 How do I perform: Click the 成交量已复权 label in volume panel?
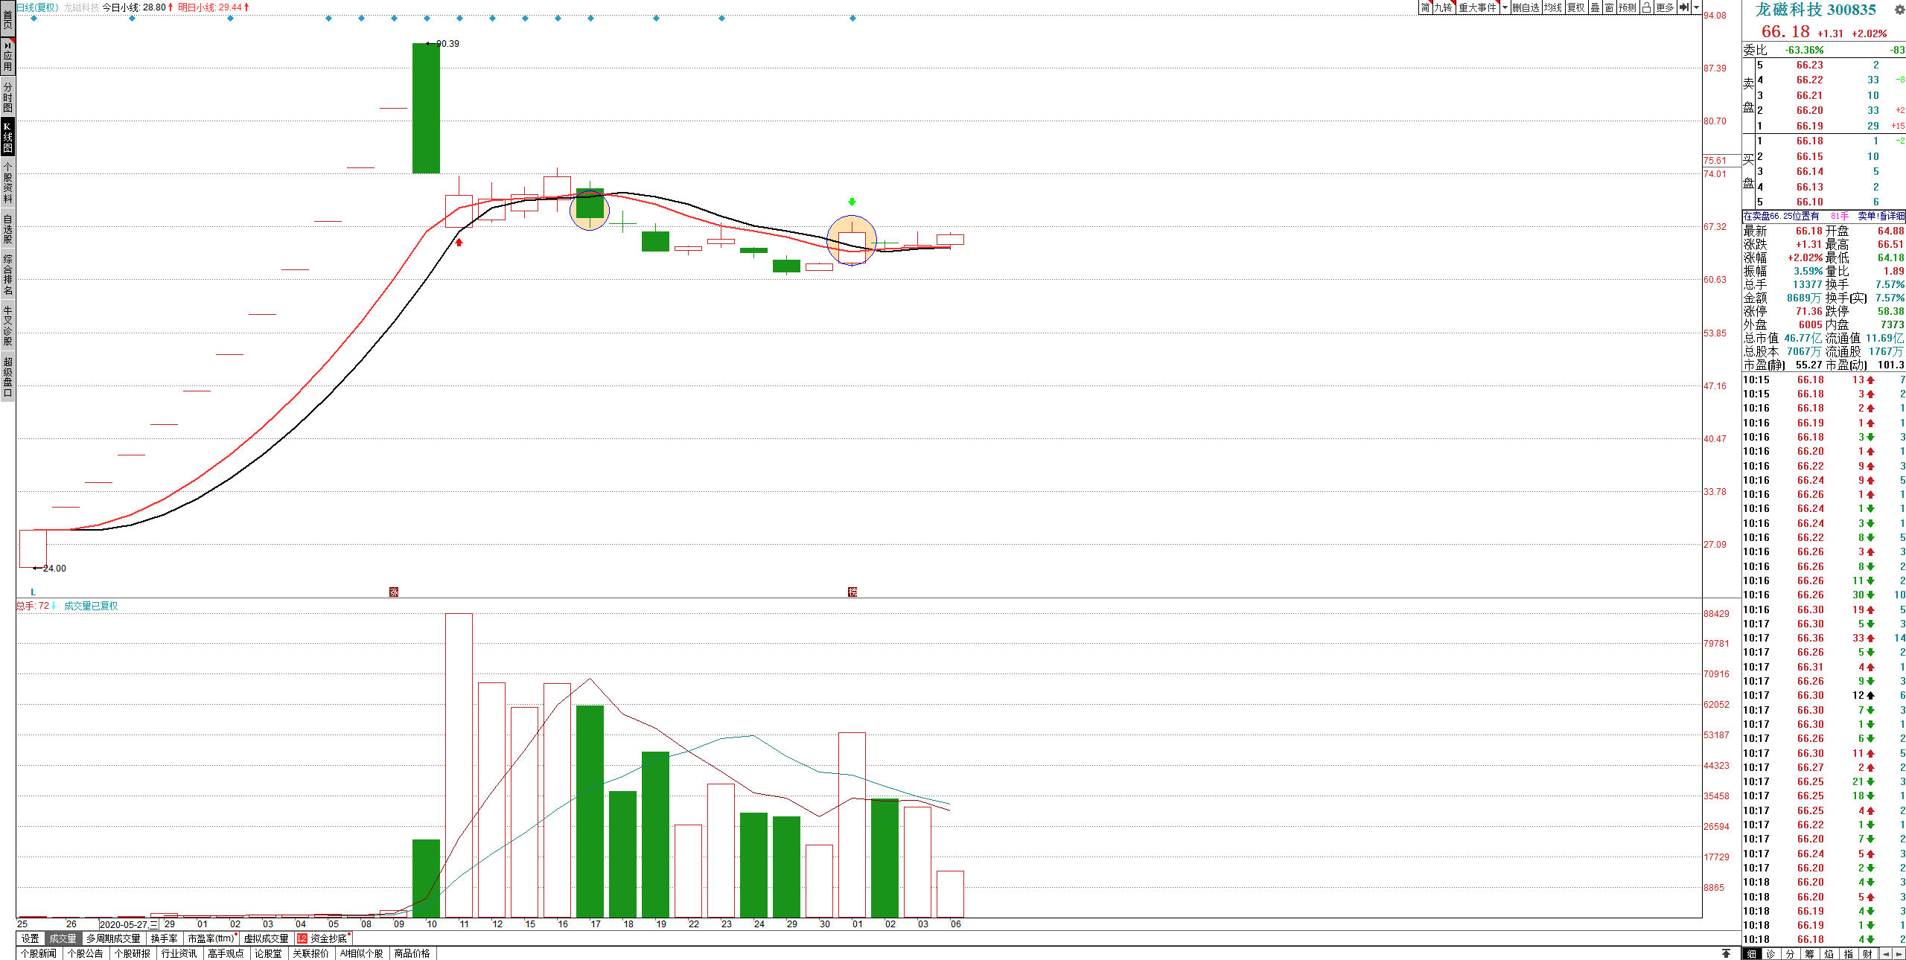(91, 606)
